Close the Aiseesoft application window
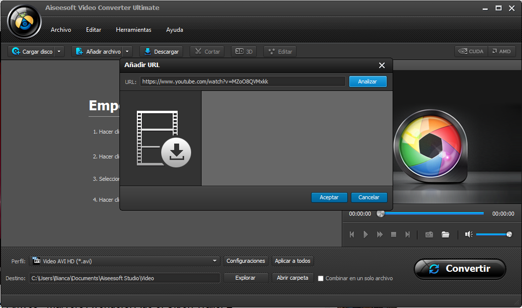 (512, 8)
